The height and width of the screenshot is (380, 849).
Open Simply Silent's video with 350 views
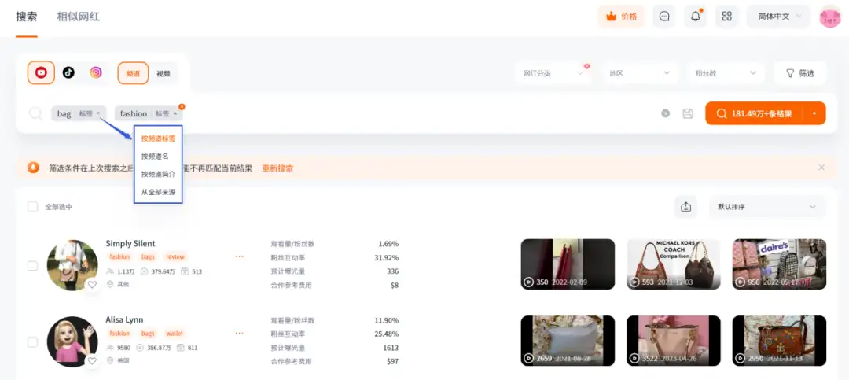pyautogui.click(x=568, y=264)
